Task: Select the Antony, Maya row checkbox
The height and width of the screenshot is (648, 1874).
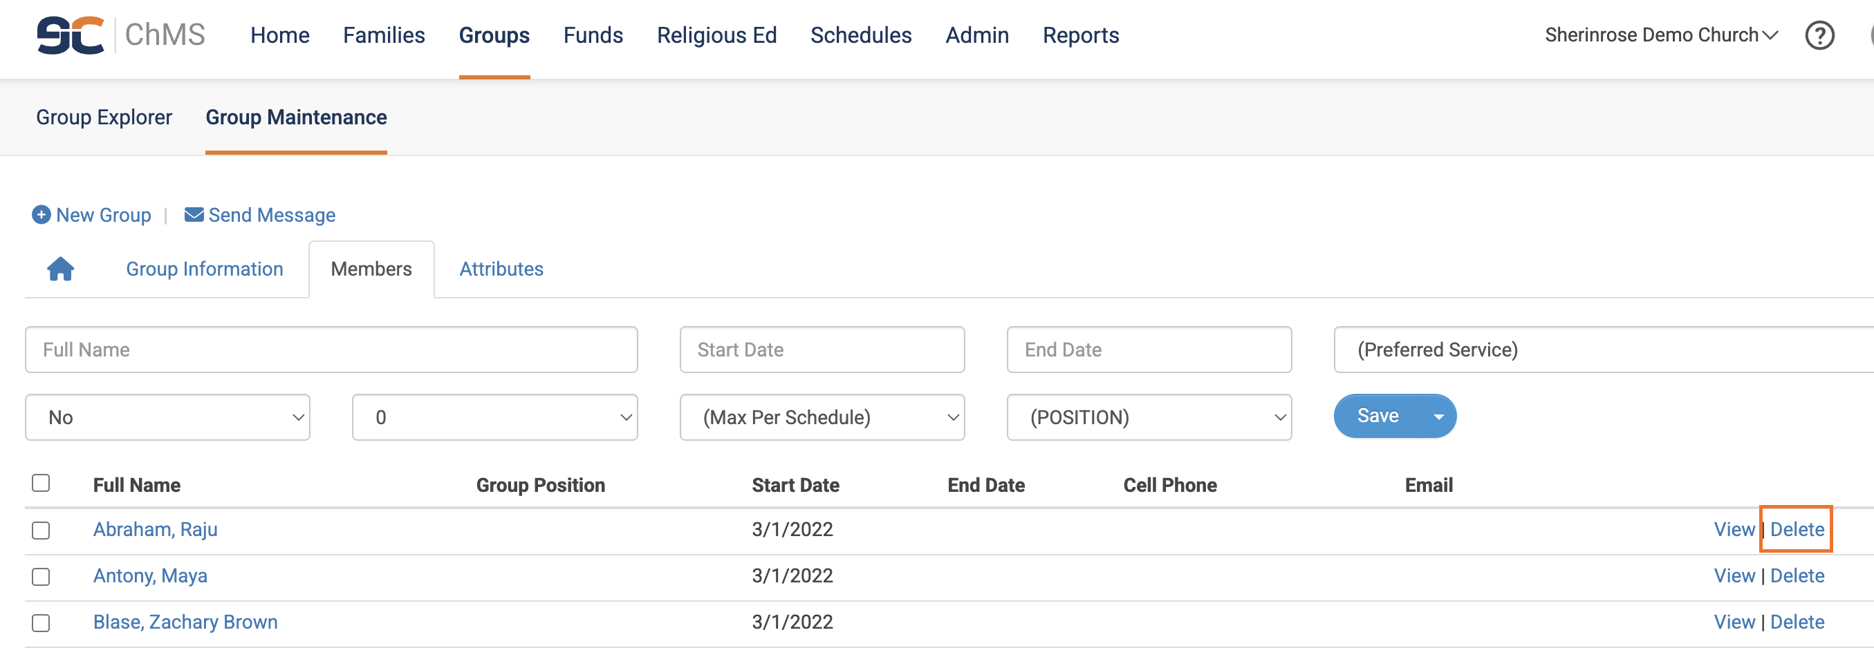Action: (x=41, y=577)
